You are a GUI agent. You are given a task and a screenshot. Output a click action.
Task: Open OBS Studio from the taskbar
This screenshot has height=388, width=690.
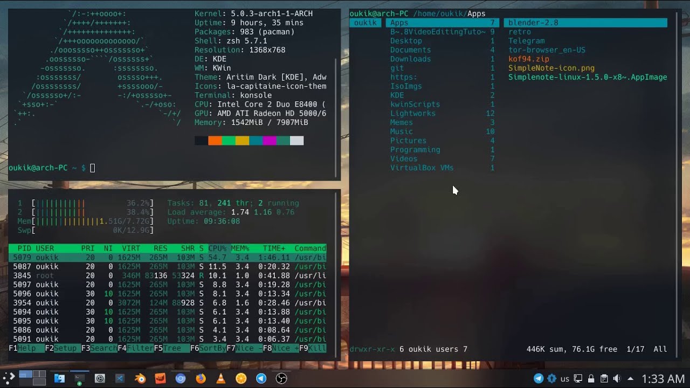pyautogui.click(x=281, y=378)
